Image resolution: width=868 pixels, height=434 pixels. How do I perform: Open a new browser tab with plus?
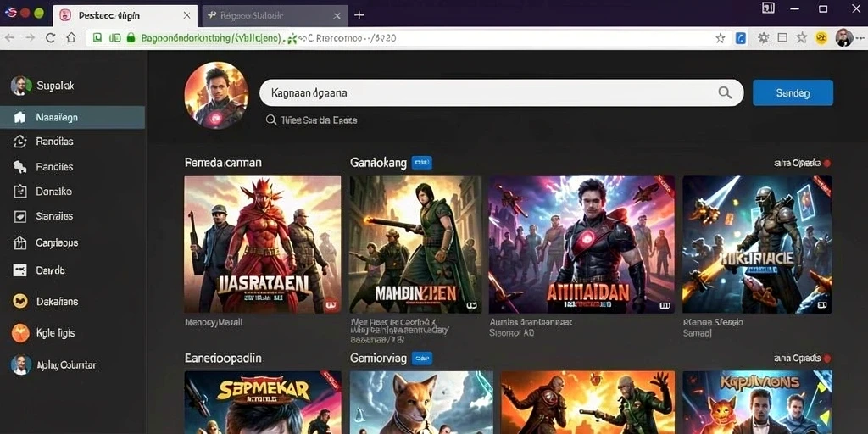(359, 15)
